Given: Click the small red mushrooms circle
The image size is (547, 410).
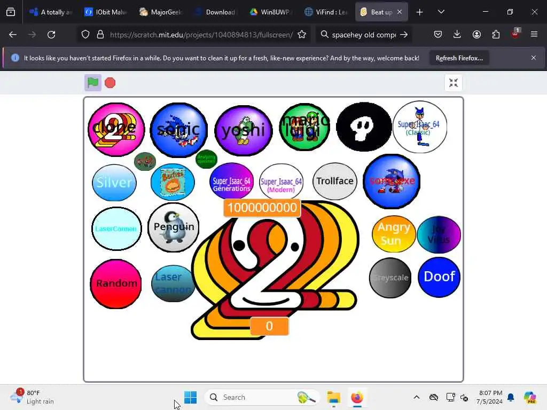Looking at the screenshot, I should coord(145,161).
